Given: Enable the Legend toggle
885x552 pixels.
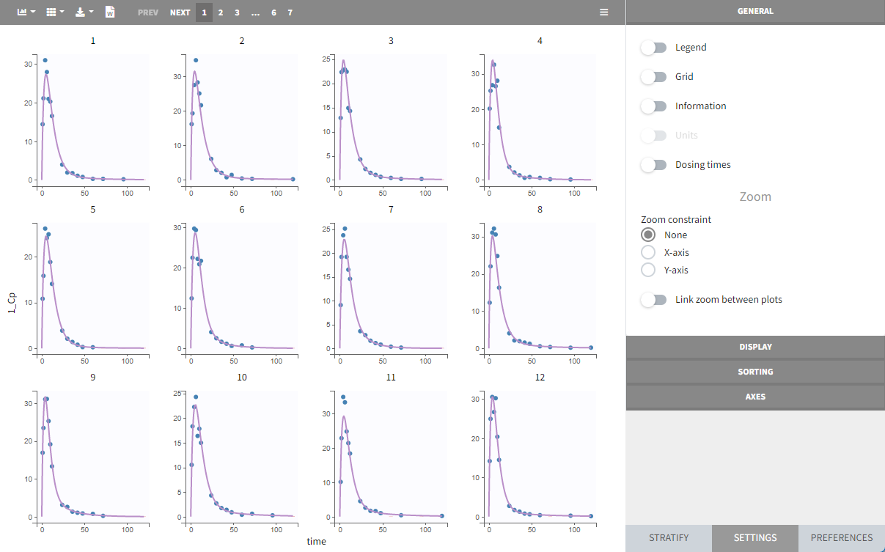Looking at the screenshot, I should point(653,48).
